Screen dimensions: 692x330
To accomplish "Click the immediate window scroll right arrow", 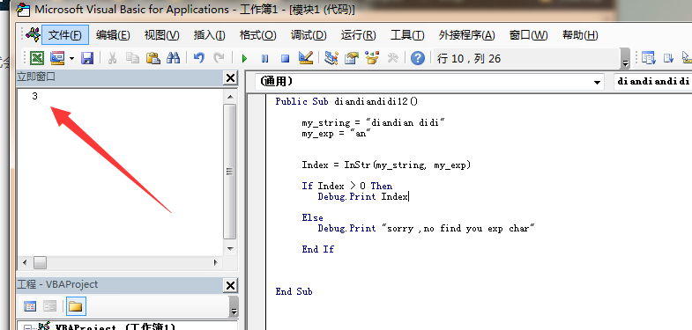I will [216, 262].
